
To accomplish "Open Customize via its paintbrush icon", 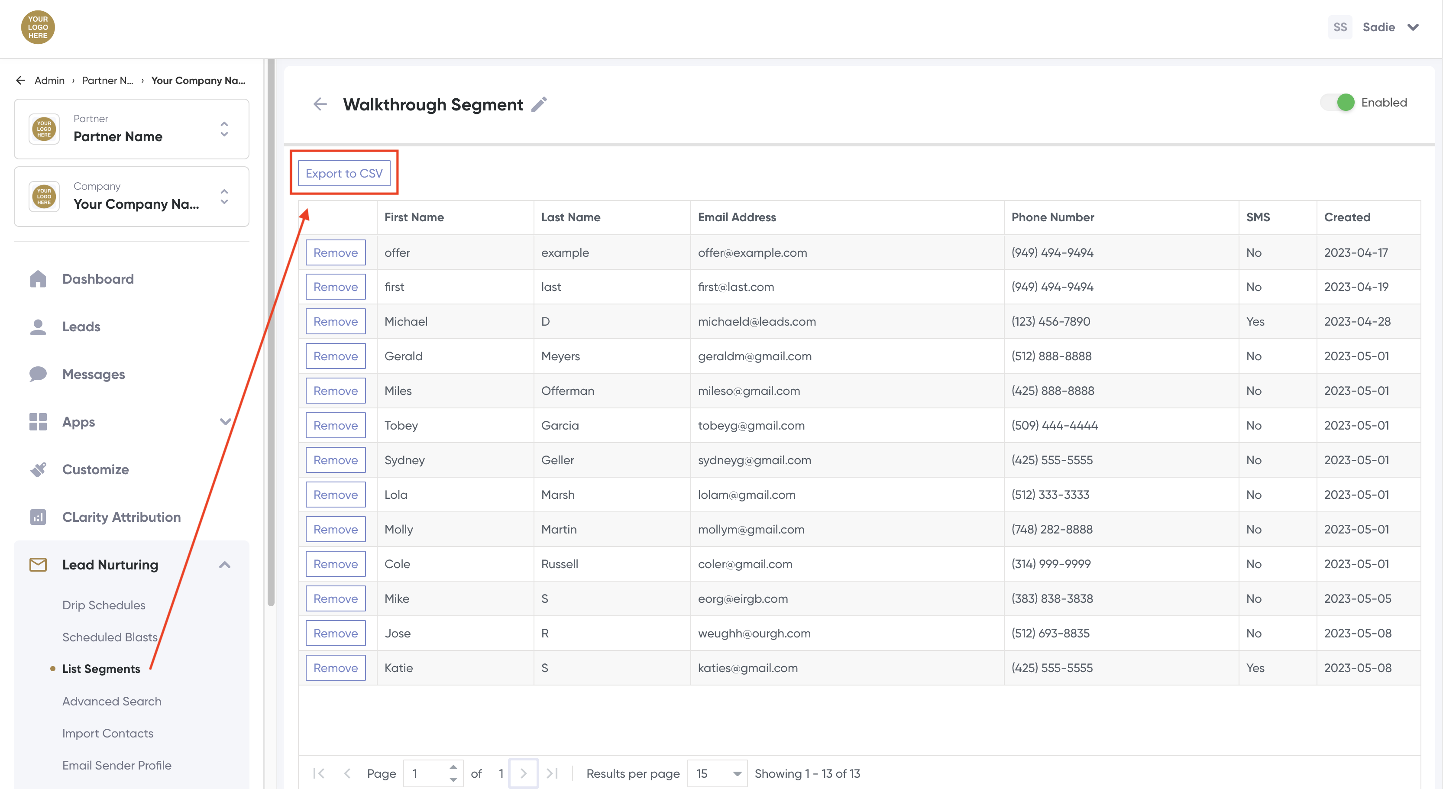I will [x=38, y=469].
